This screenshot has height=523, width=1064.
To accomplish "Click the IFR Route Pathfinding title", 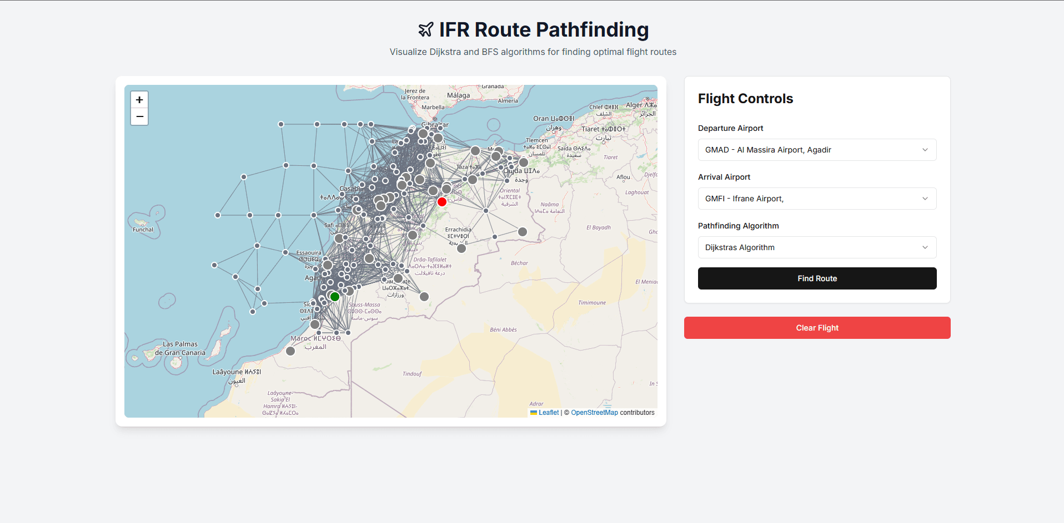I will (544, 29).
